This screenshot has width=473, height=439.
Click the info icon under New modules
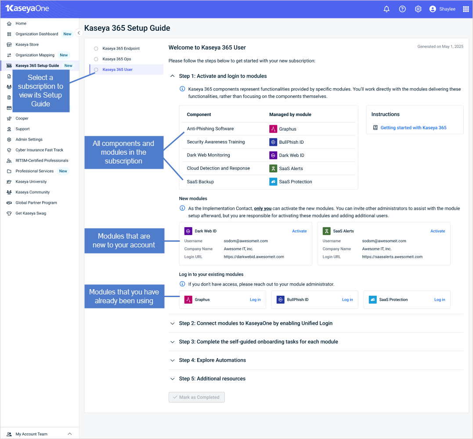[x=182, y=208]
